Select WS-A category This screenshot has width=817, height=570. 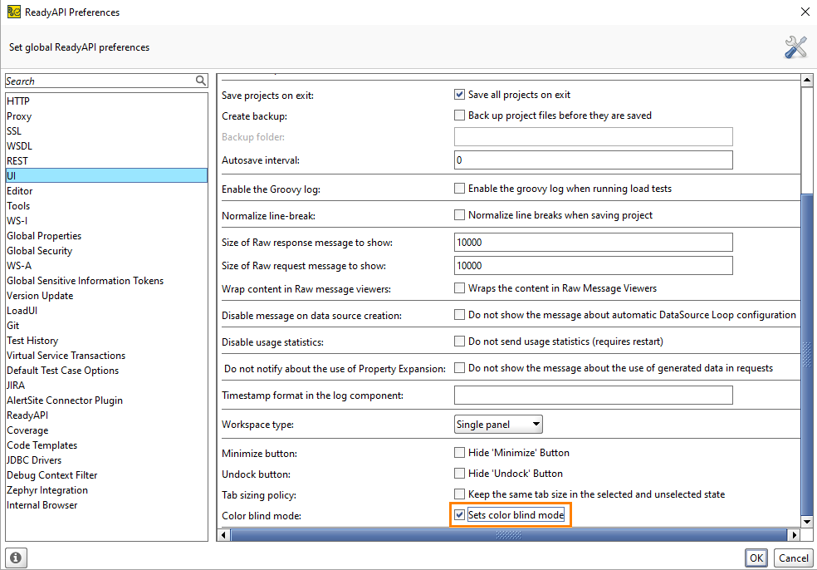(106, 265)
